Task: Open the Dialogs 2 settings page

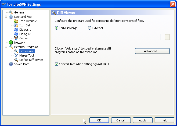Action: (x=25, y=34)
